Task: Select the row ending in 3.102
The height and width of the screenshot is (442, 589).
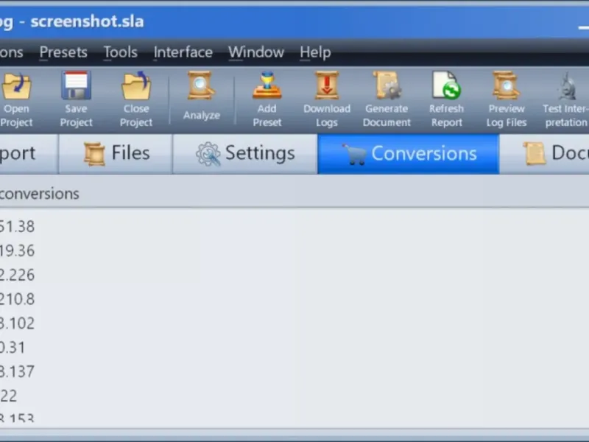Action: coord(294,323)
